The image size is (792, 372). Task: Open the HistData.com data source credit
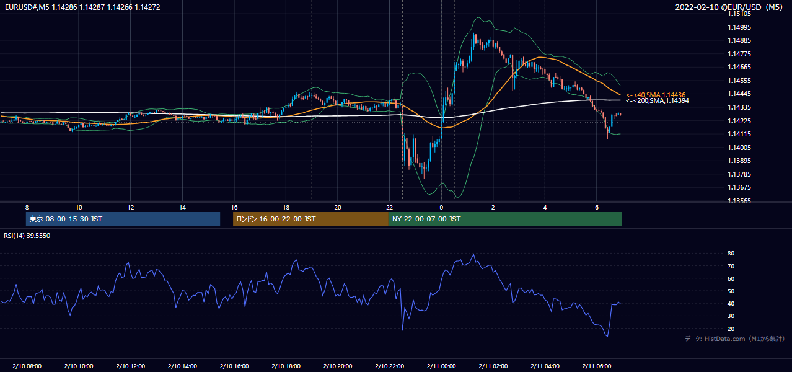click(735, 339)
